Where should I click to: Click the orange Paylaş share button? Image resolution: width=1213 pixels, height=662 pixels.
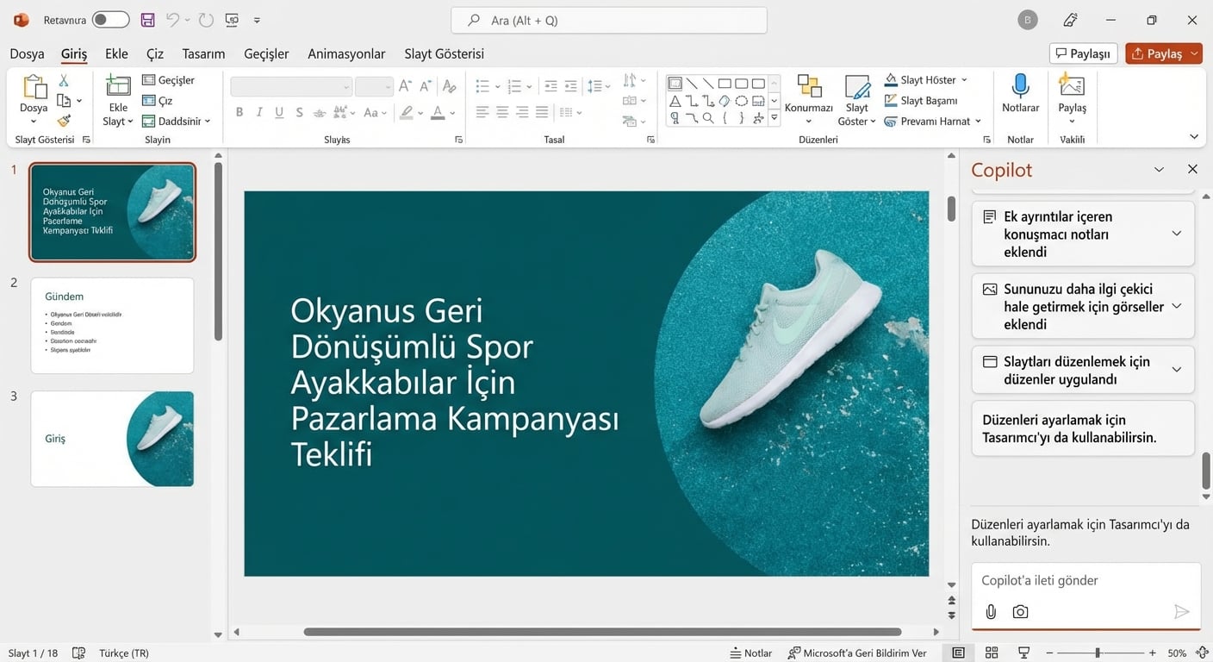(1163, 53)
